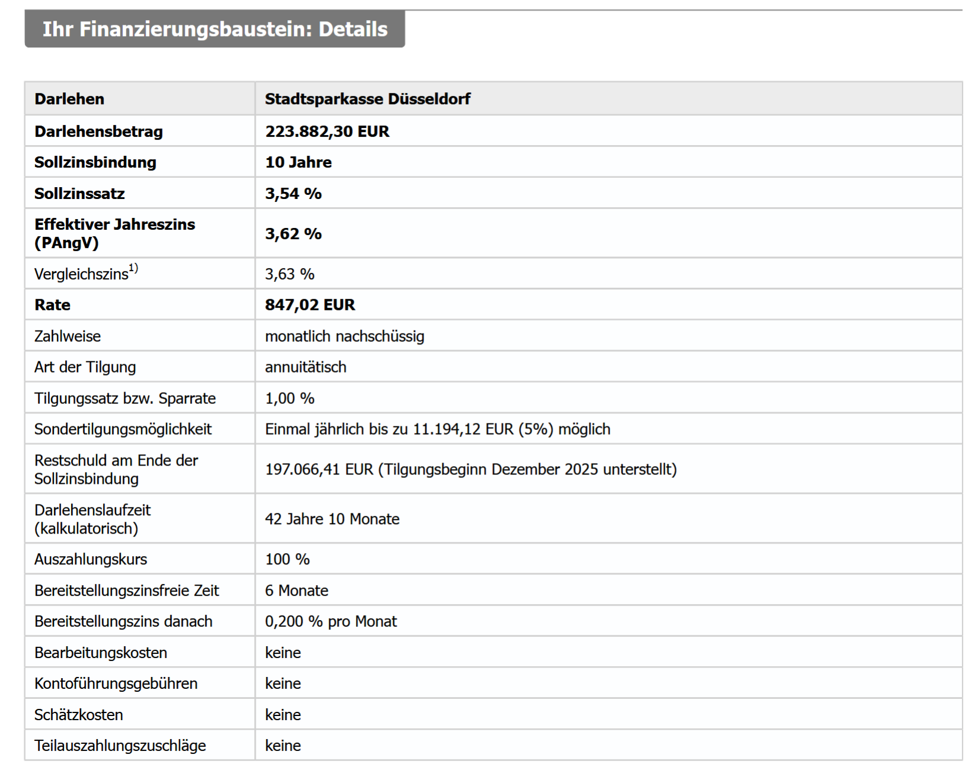
Task: Click the Bearbeitungskosten row label
Action: tap(101, 653)
